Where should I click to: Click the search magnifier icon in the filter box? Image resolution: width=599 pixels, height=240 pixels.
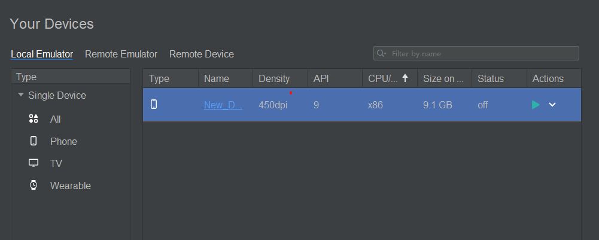coord(381,53)
